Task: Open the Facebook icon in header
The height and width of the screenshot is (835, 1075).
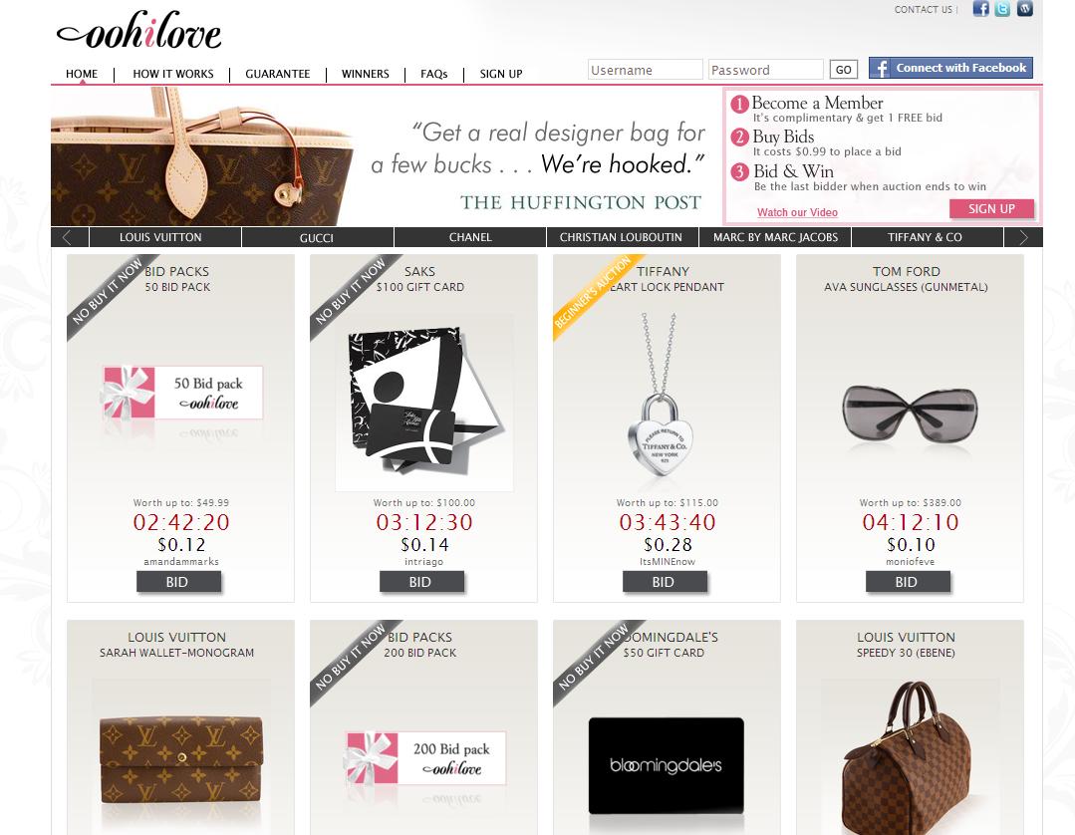Action: click(x=981, y=9)
